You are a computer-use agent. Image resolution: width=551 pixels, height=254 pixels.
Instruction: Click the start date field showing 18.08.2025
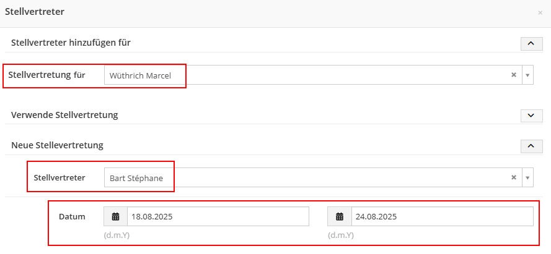click(x=218, y=216)
